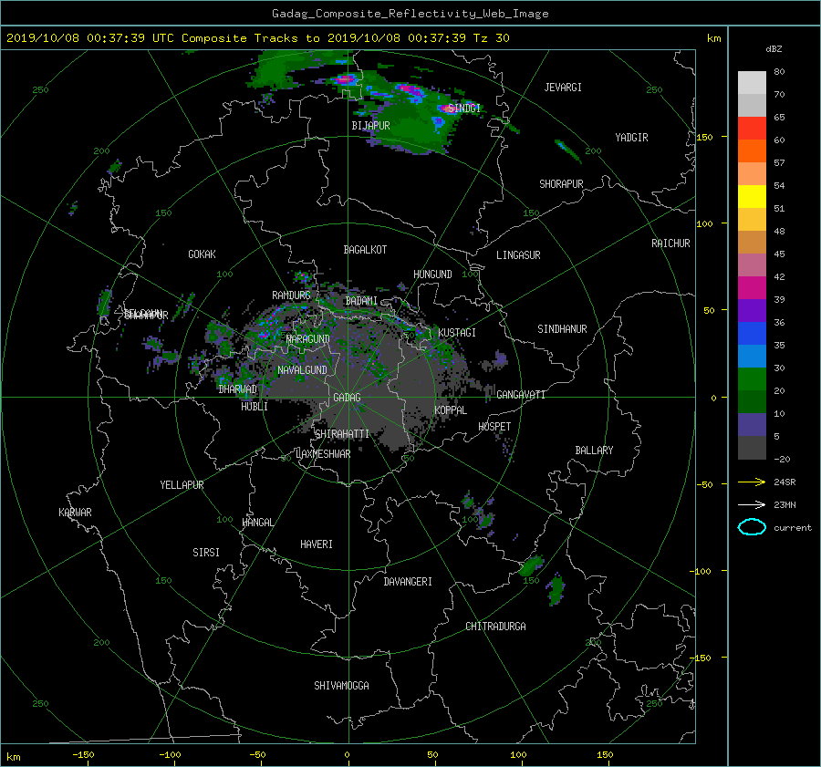821x767 pixels.
Task: Click the NAVALGUND city label
Action: click(302, 370)
